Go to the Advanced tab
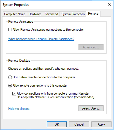 [51, 14]
